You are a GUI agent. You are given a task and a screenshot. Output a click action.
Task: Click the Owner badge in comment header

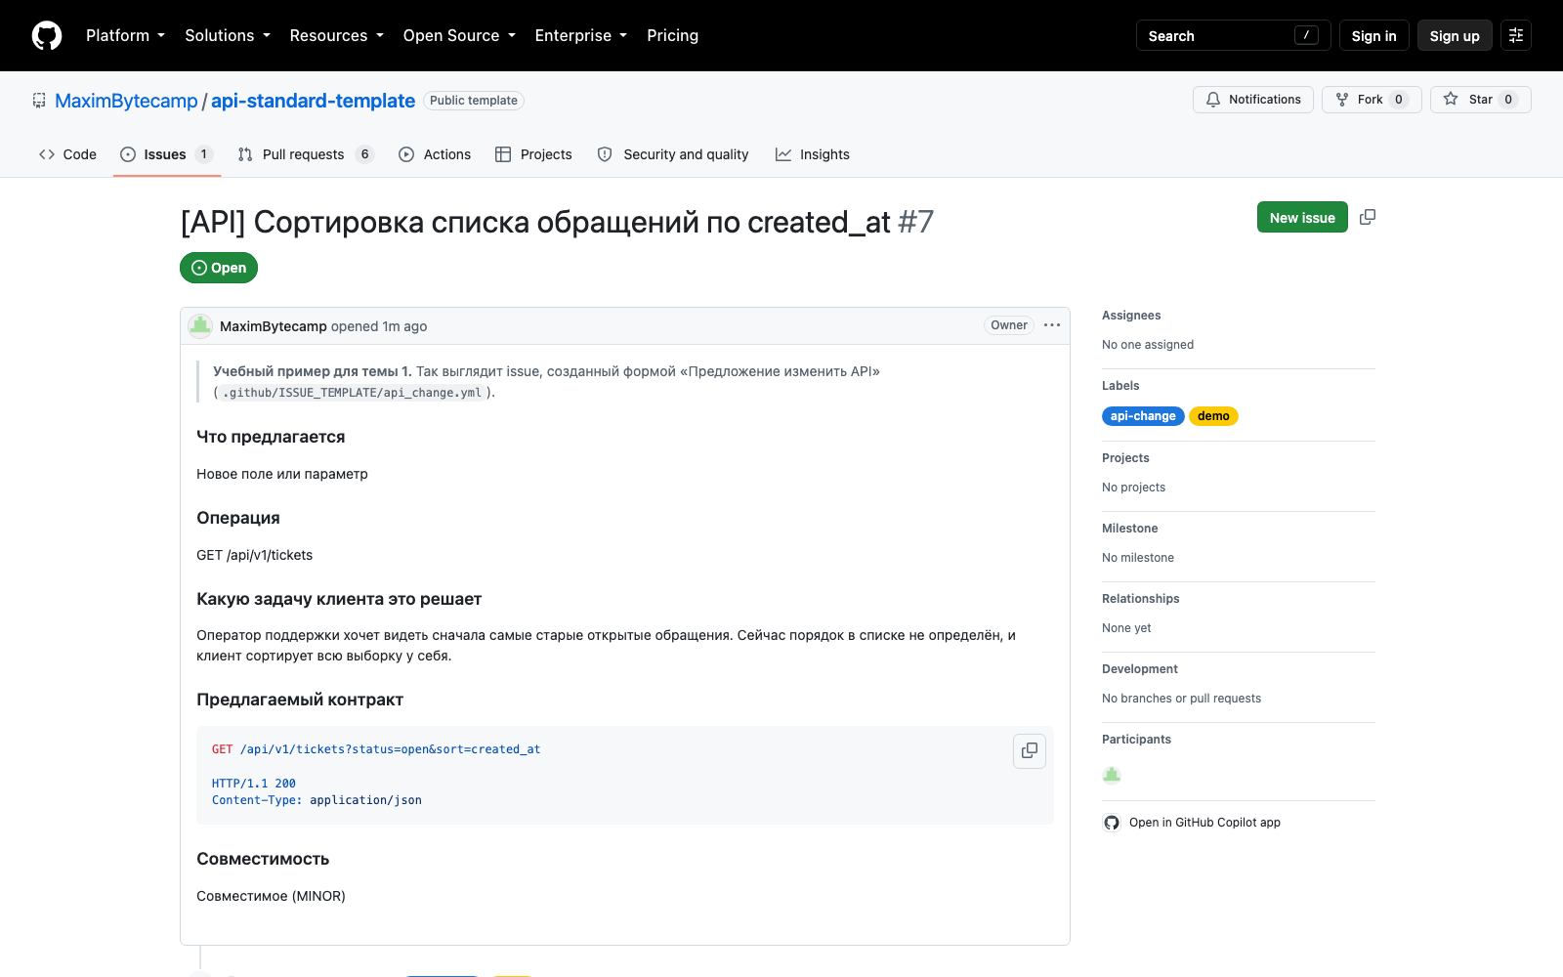click(x=1009, y=325)
